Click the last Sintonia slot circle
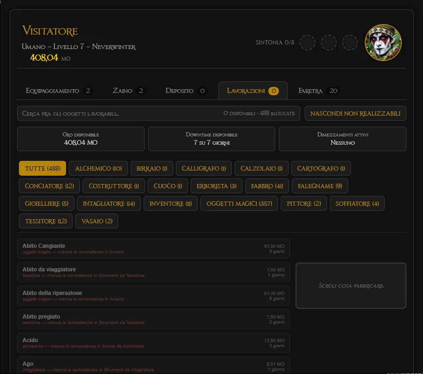Viewport: 423px width, 374px height. tap(350, 43)
